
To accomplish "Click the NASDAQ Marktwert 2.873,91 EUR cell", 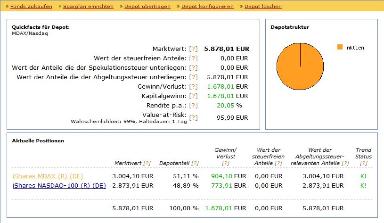I will coord(133,185).
